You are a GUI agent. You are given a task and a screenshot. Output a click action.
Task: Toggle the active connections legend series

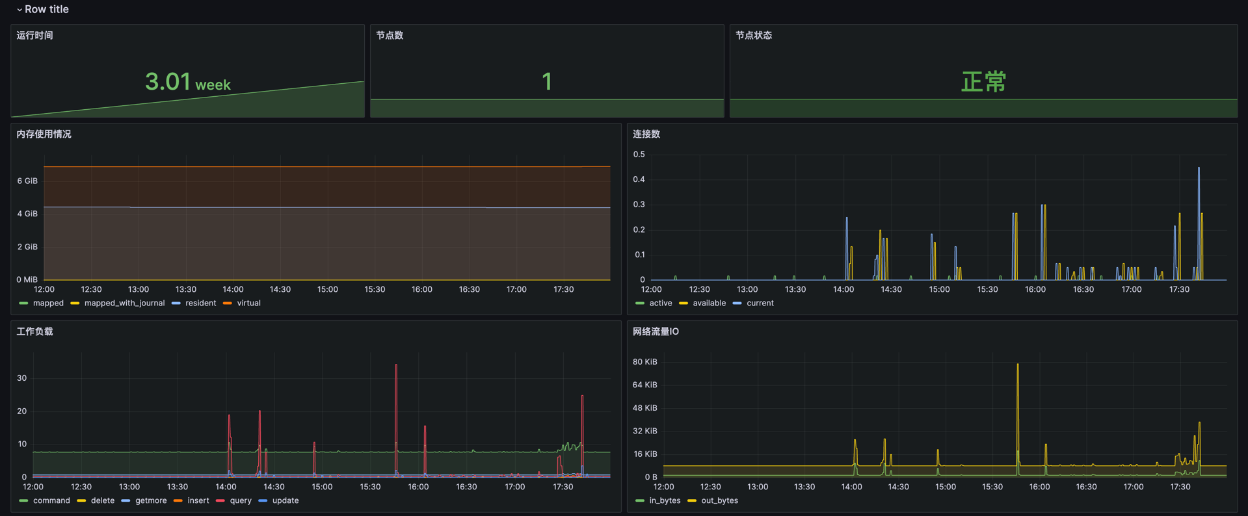click(661, 303)
